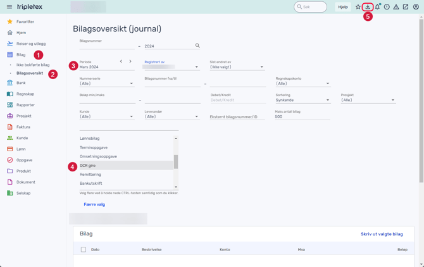Select Rapporter in the left menu
The width and height of the screenshot is (424, 267).
pyautogui.click(x=25, y=105)
